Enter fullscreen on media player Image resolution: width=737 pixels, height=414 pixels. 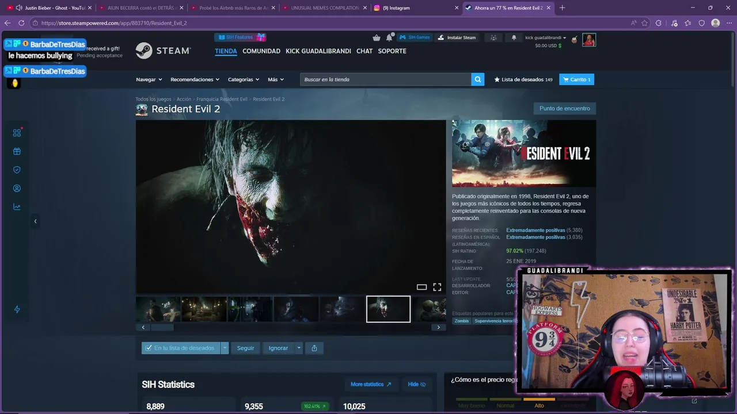point(437,287)
